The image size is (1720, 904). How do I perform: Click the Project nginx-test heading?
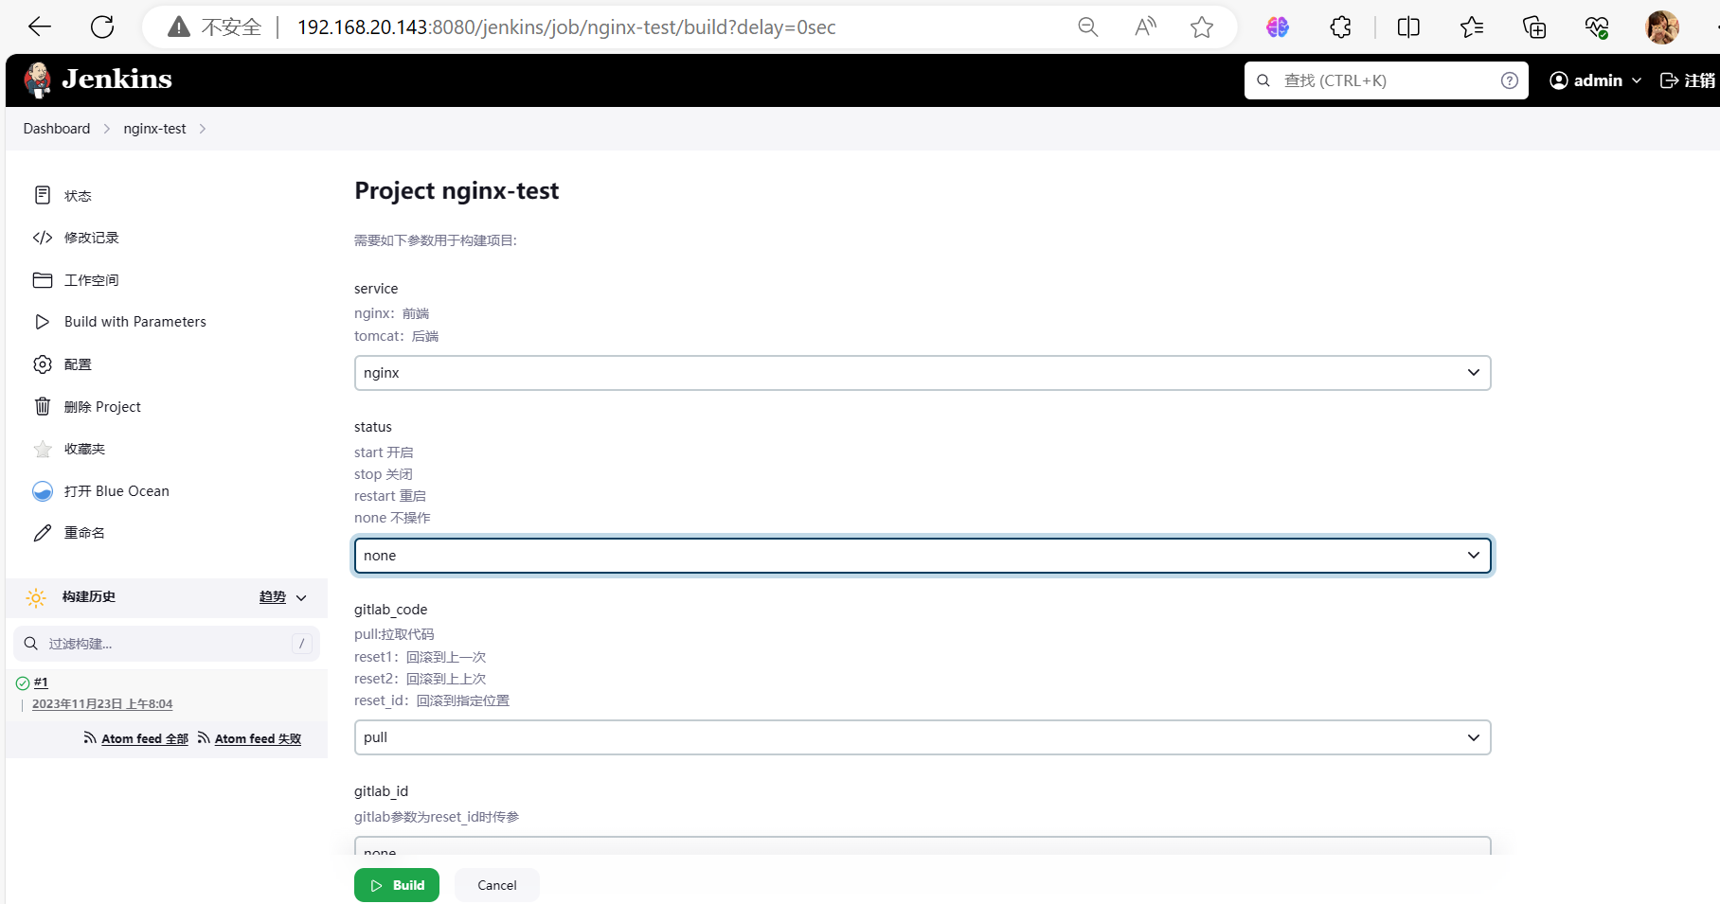457,191
